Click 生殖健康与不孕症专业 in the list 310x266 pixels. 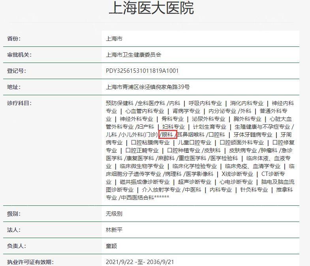coord(262,127)
